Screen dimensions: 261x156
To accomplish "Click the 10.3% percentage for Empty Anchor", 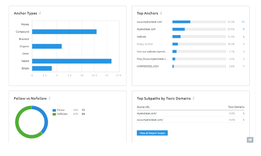I will click(x=231, y=44).
